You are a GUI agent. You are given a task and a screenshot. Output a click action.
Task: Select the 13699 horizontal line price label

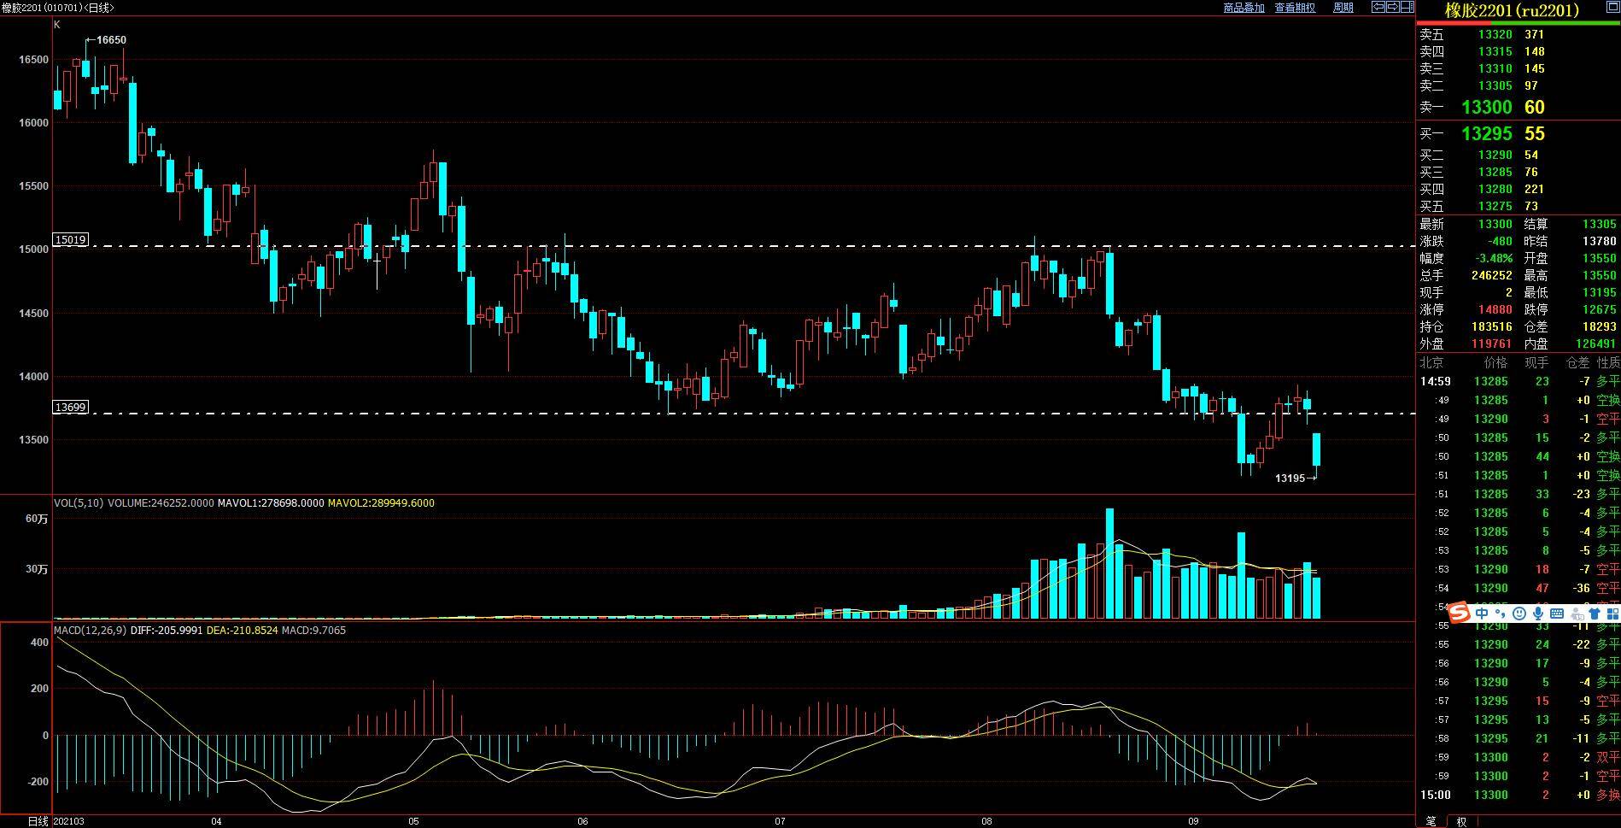(70, 408)
